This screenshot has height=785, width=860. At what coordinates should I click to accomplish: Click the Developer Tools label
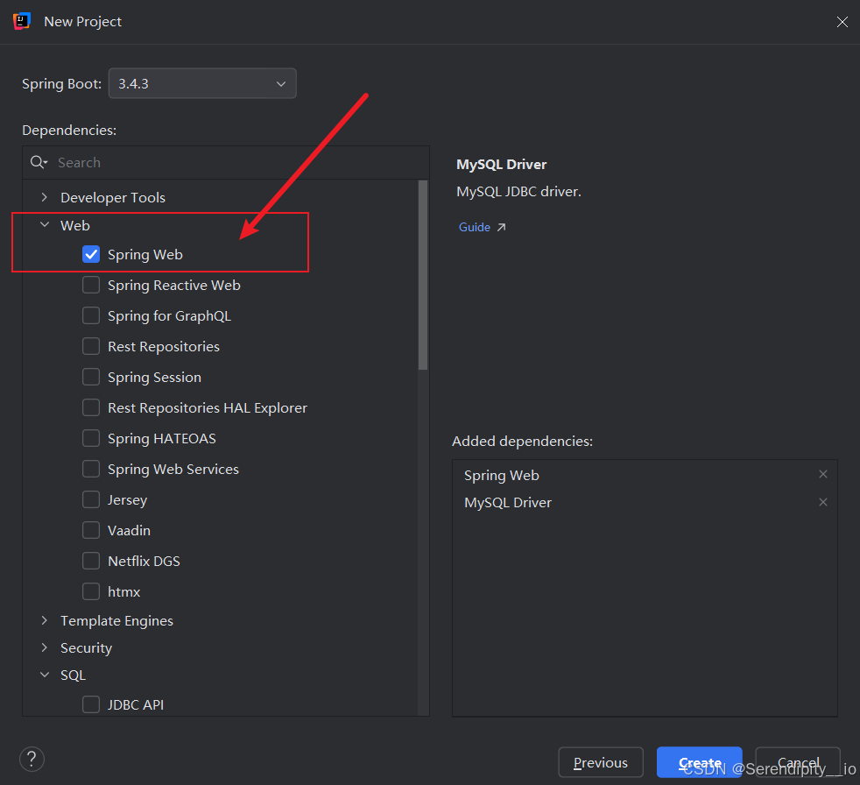pos(113,197)
